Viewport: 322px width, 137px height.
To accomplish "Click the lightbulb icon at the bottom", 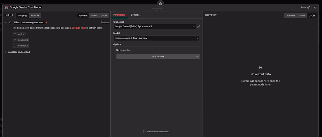I will coord(144,131).
